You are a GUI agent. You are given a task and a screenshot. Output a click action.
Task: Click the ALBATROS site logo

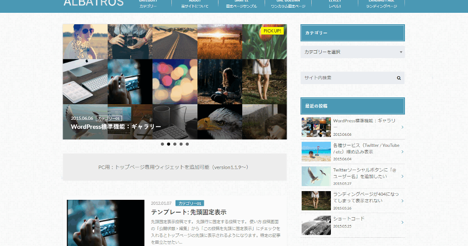click(94, 3)
